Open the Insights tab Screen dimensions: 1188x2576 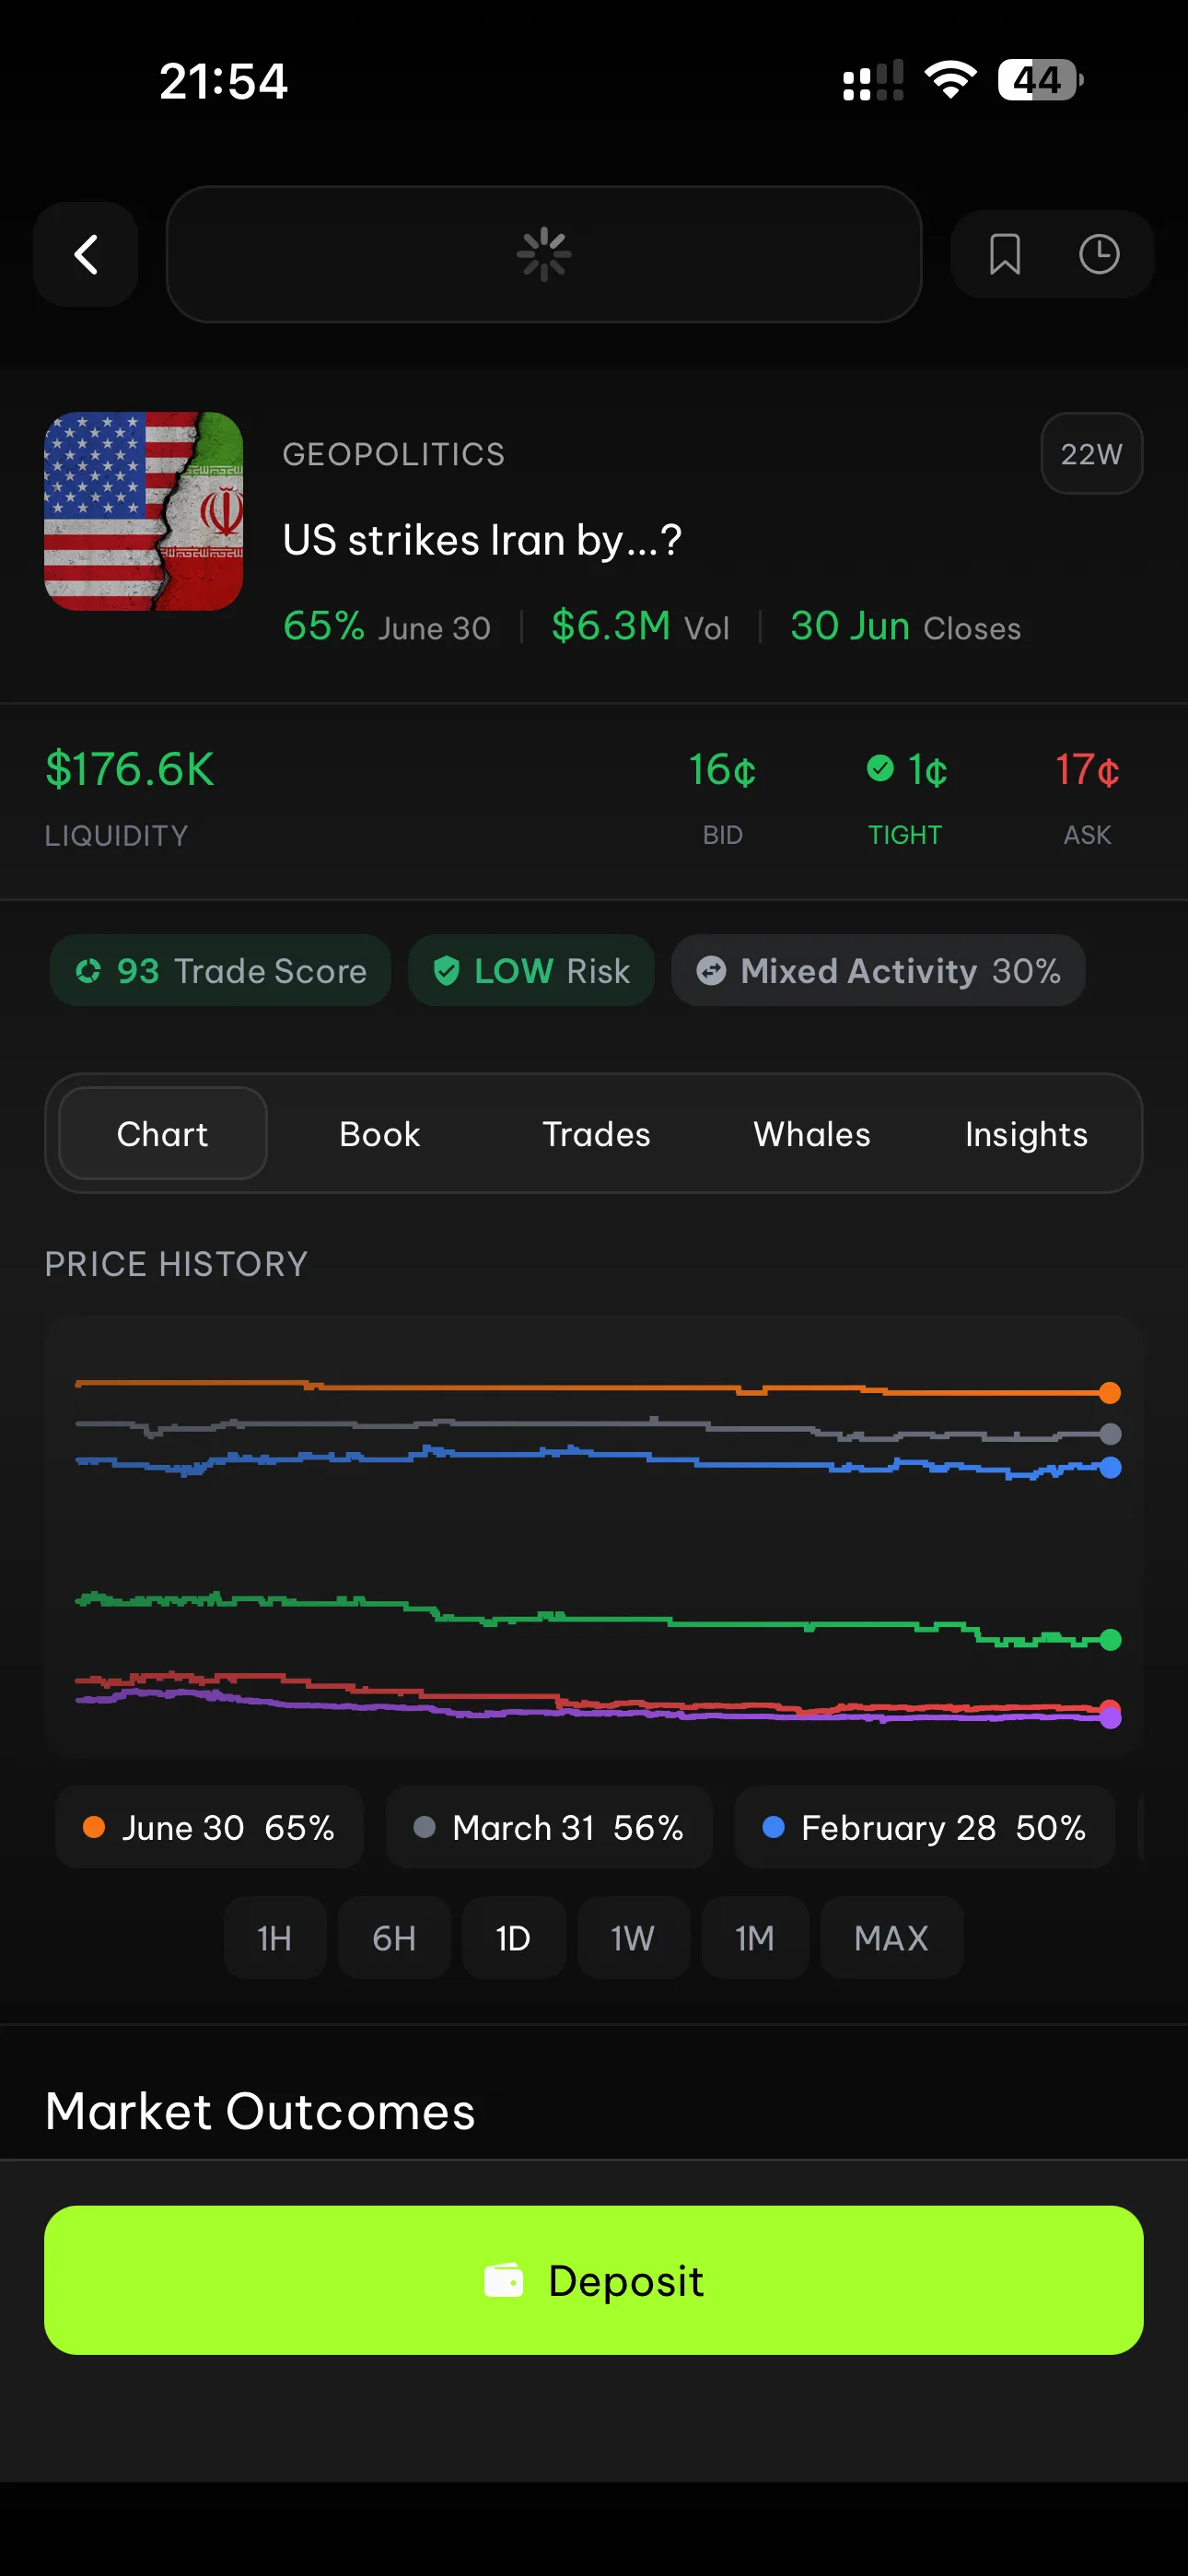(x=1026, y=1133)
